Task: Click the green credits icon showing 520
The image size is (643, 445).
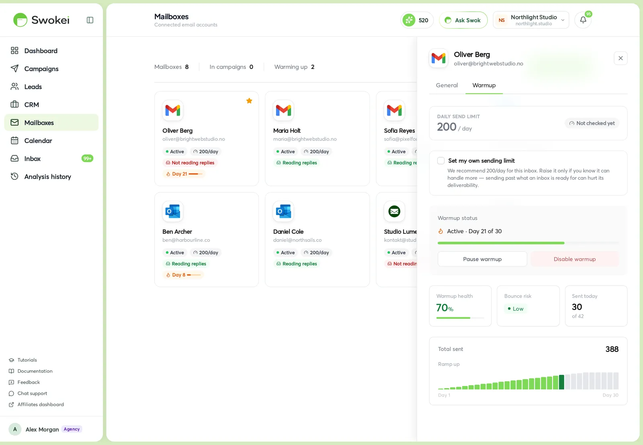Action: tap(409, 20)
